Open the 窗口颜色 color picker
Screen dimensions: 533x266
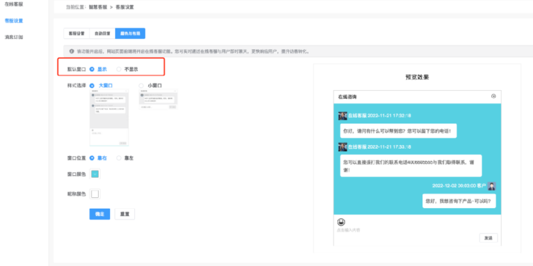click(95, 174)
